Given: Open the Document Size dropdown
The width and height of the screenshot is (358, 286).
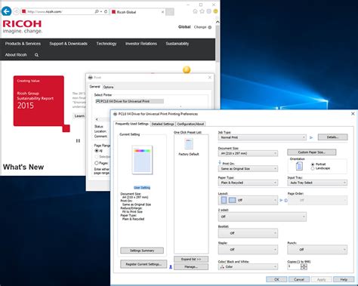Looking at the screenshot, I should [x=248, y=153].
